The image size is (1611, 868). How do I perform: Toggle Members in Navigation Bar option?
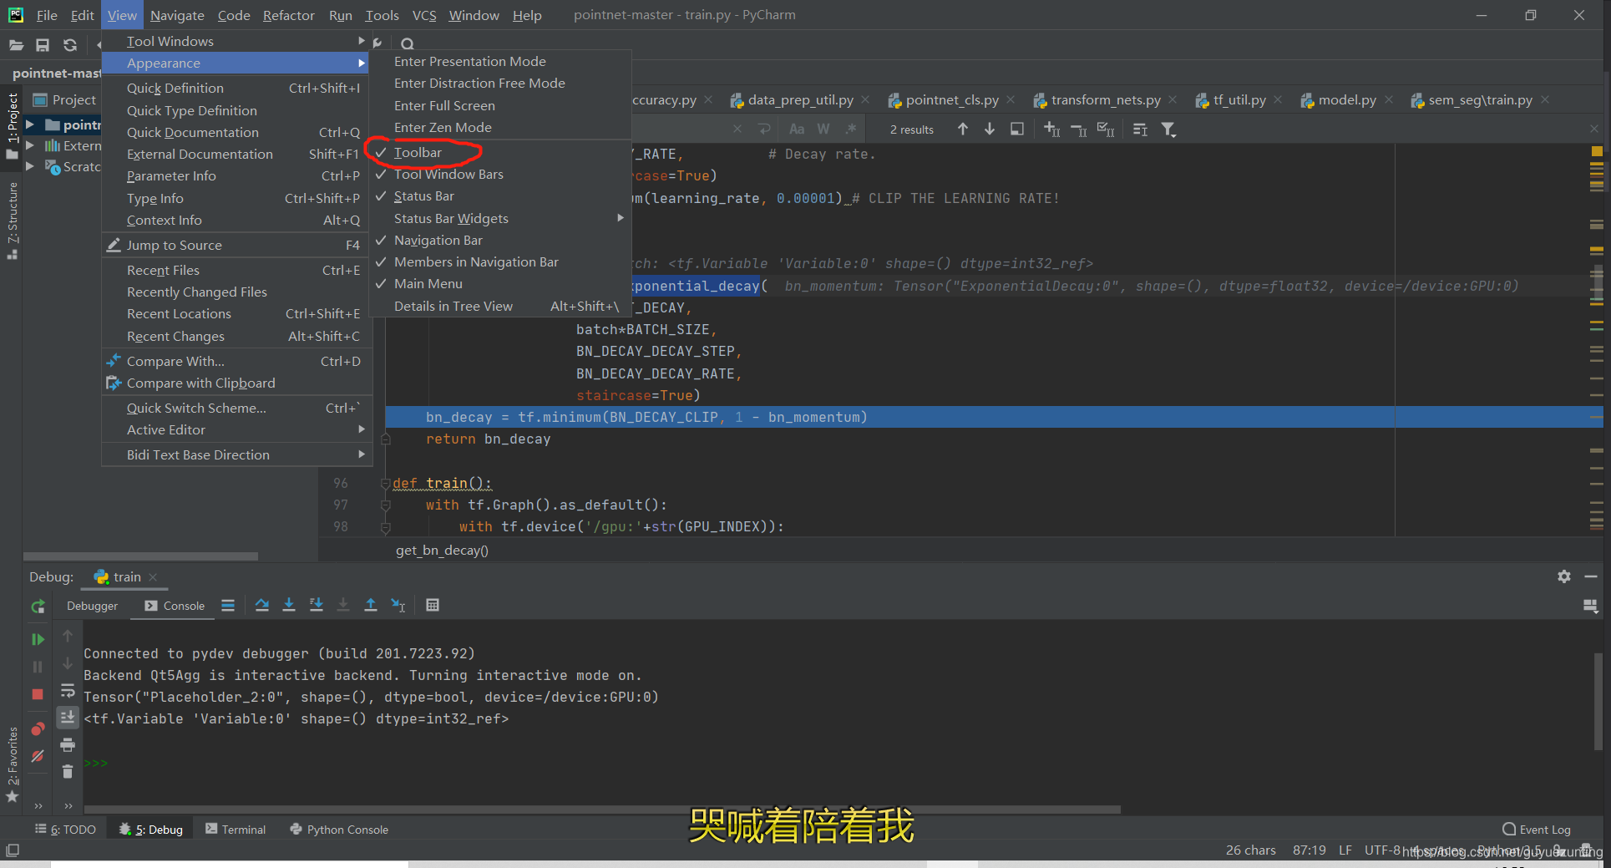click(x=500, y=261)
